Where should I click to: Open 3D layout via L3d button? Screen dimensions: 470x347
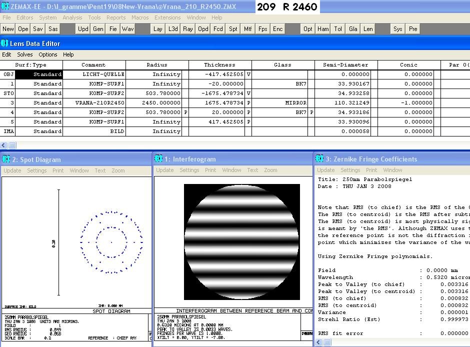point(173,29)
